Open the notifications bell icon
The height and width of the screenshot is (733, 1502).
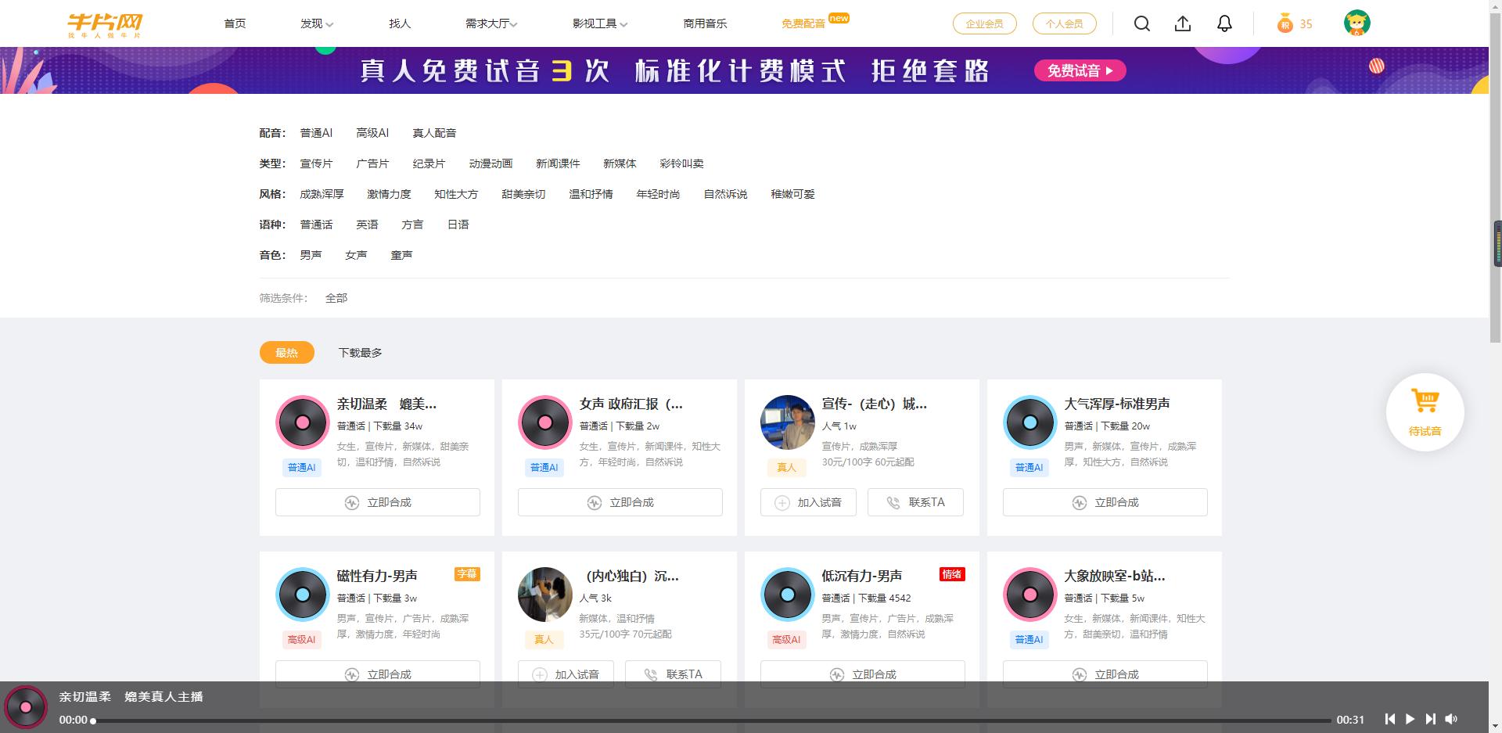click(1223, 23)
